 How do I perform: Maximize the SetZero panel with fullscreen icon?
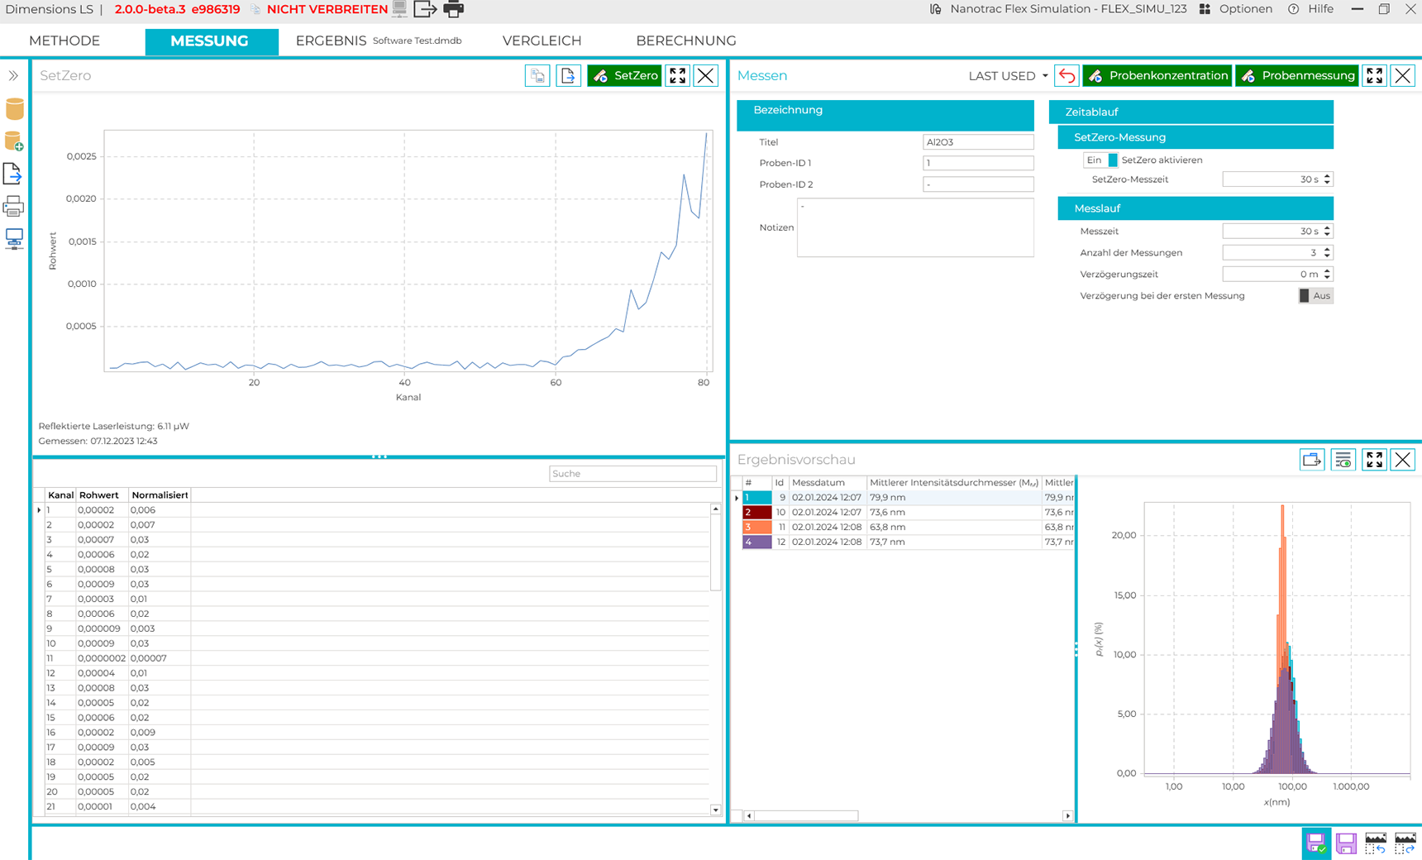pos(677,76)
